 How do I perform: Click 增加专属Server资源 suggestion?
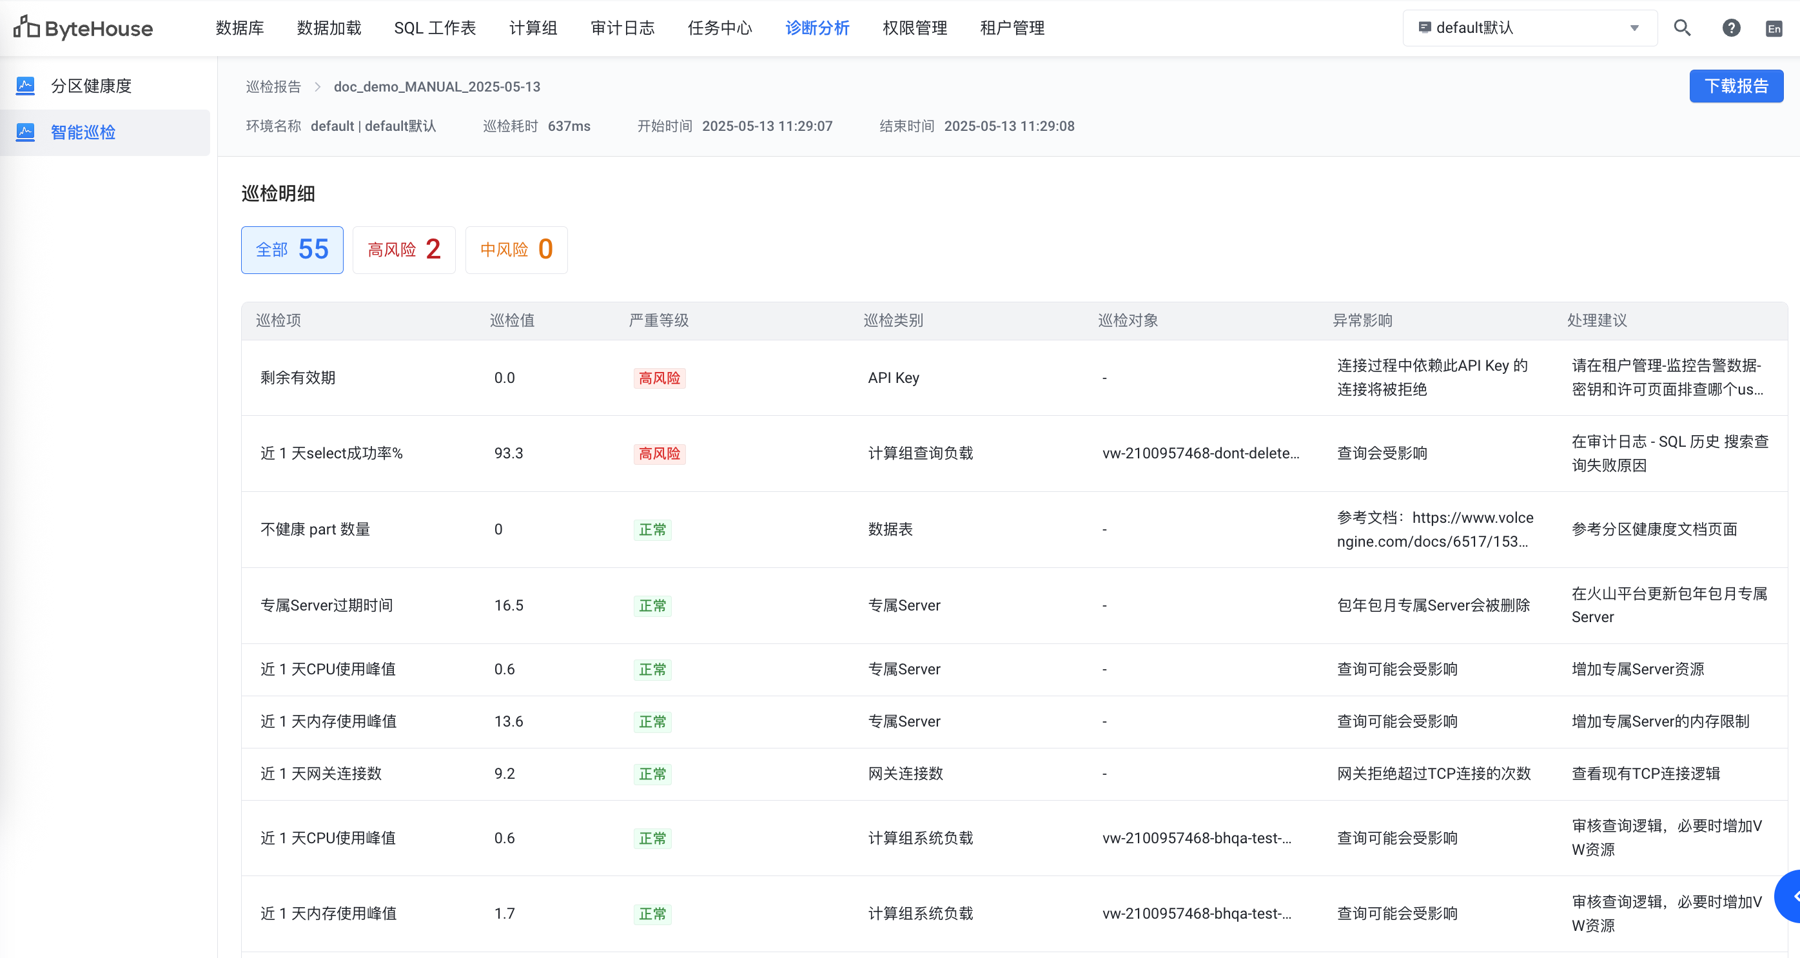click(x=1638, y=669)
